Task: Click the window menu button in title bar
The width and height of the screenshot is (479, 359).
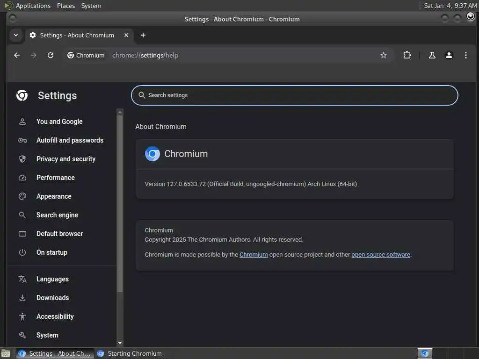Action: coord(13,19)
